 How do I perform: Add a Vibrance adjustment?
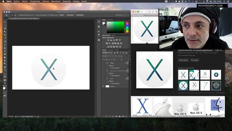pyautogui.click(x=120, y=40)
